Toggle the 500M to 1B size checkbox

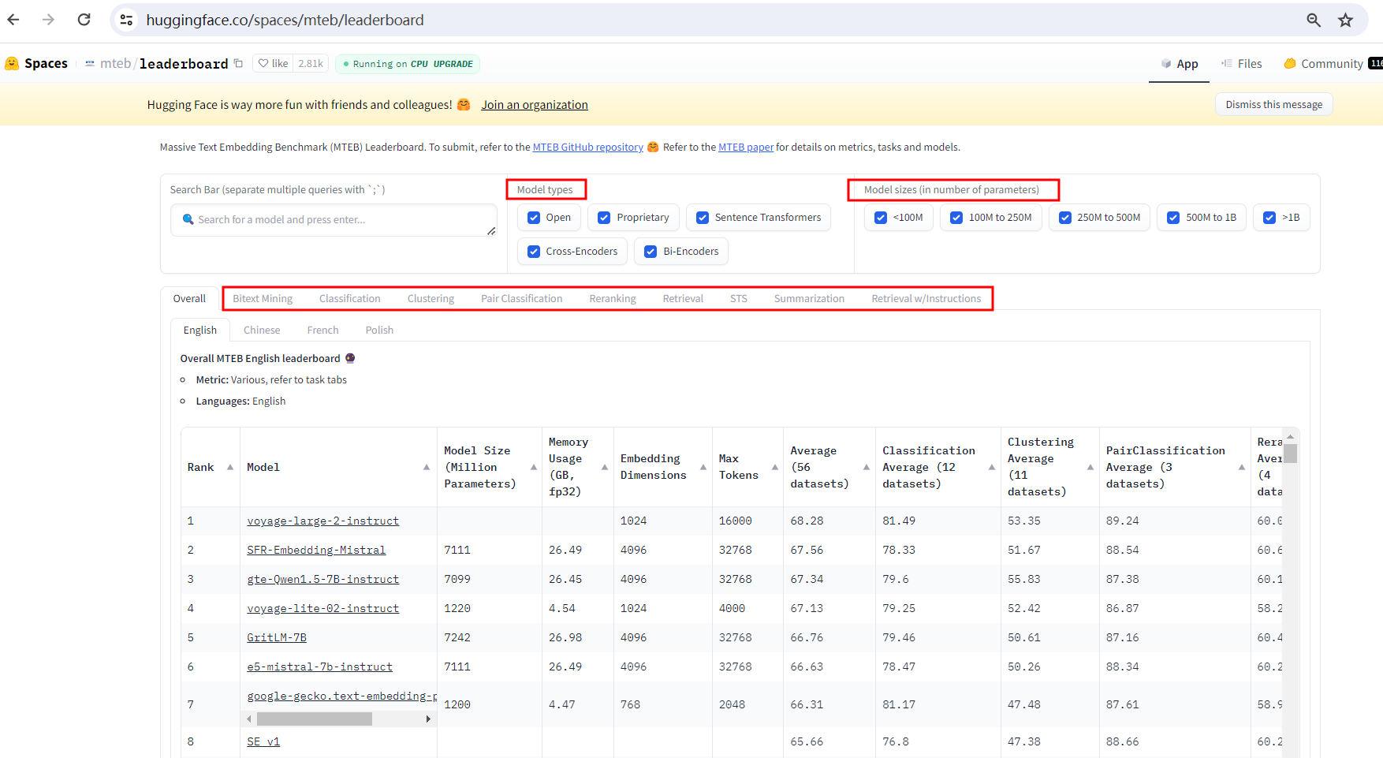pos(1173,218)
